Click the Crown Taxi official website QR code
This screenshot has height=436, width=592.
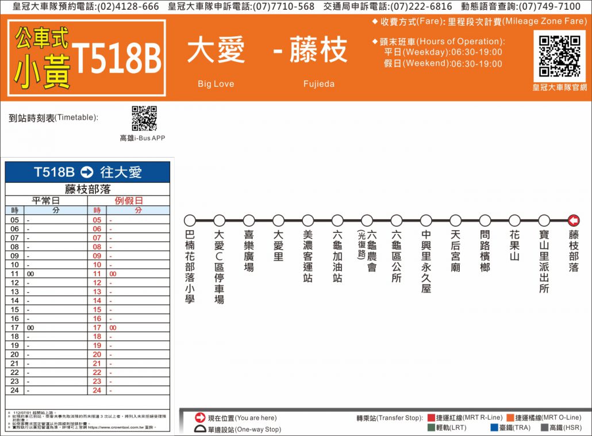(x=560, y=56)
